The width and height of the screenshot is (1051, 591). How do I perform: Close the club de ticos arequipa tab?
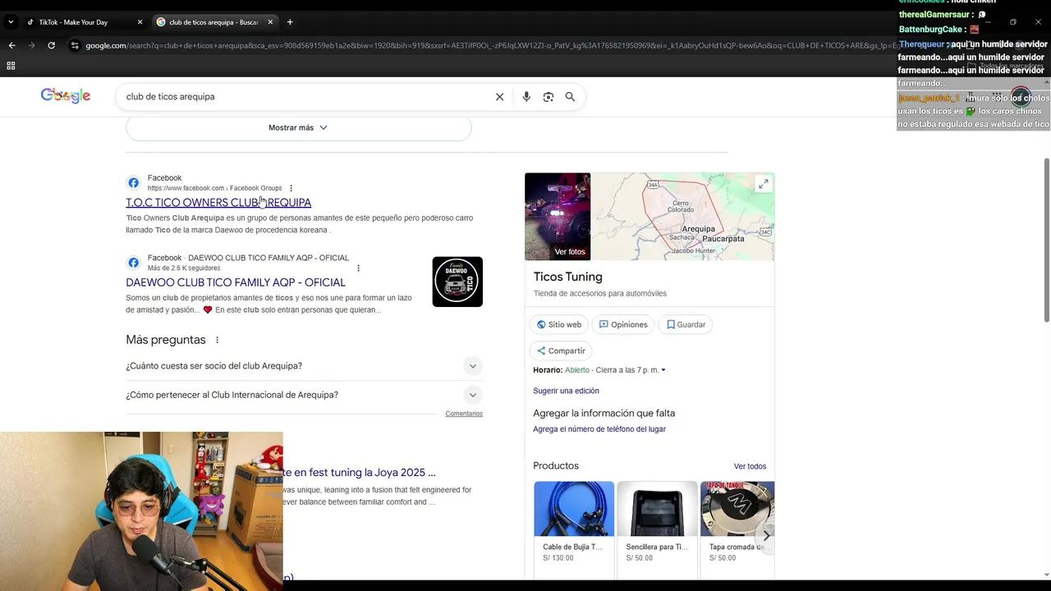coord(271,22)
